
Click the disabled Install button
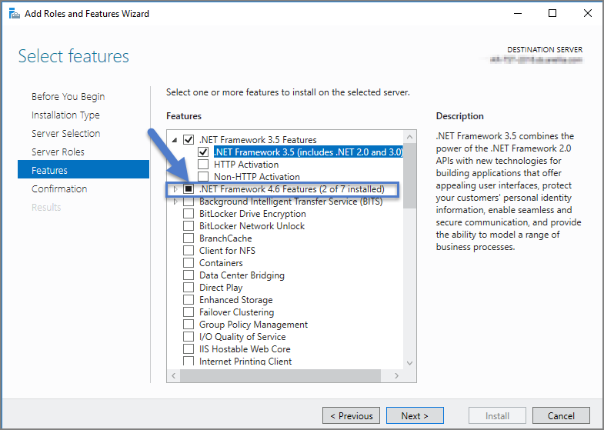coord(497,415)
